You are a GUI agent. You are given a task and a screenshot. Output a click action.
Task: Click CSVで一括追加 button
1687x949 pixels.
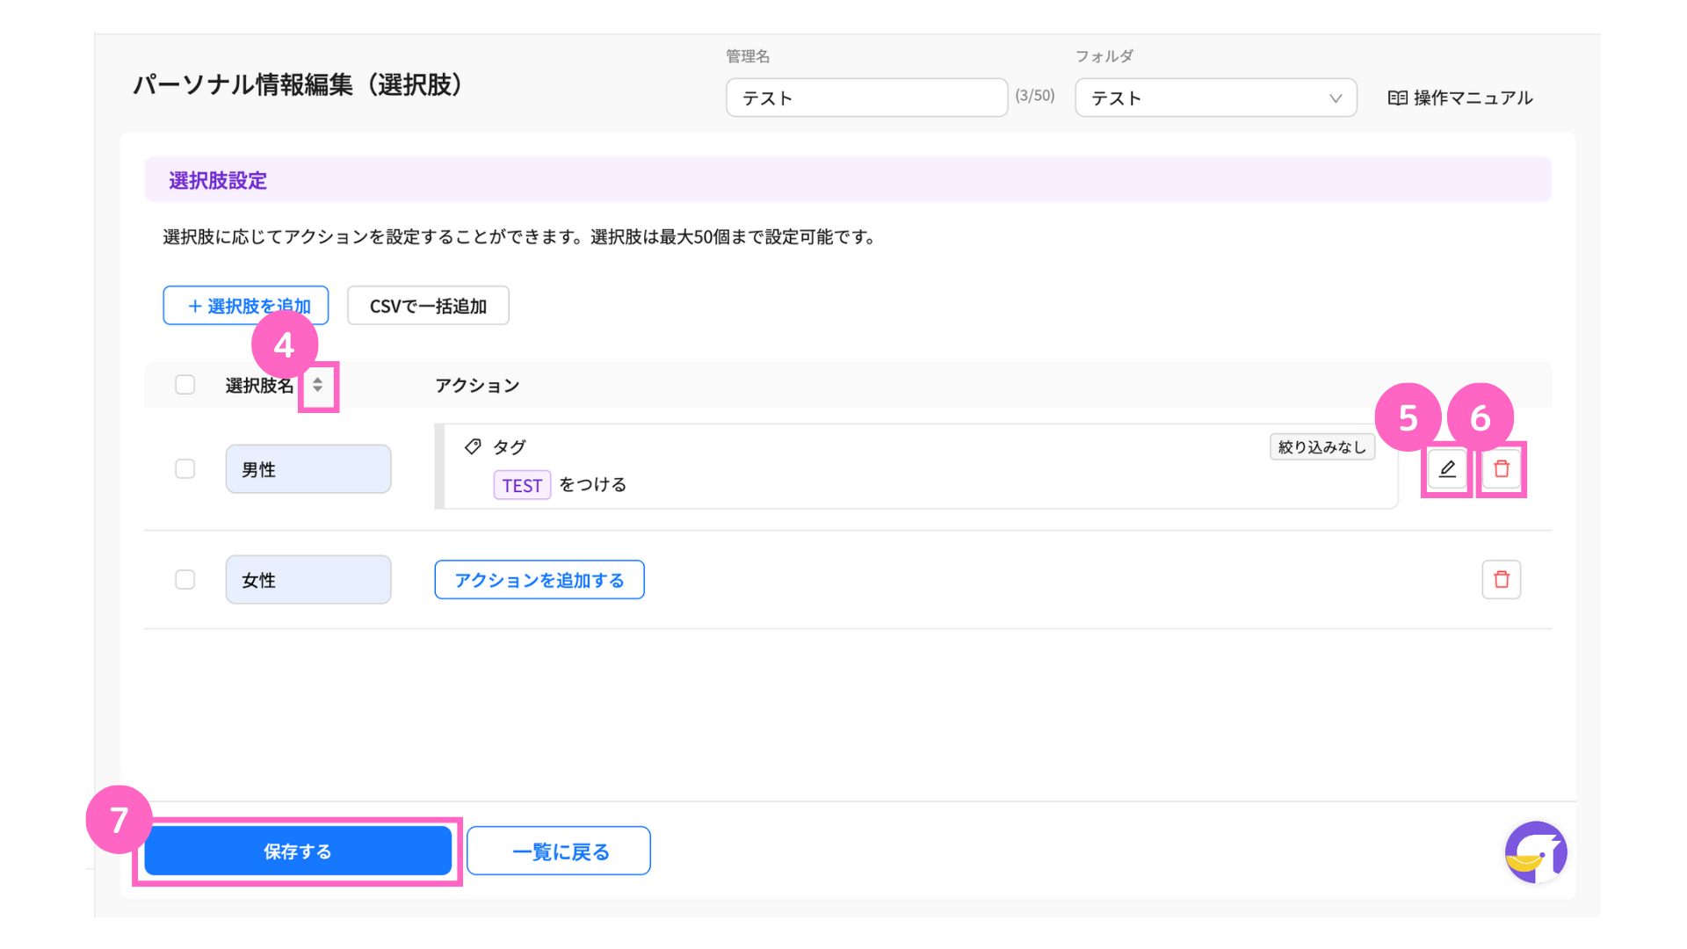[428, 306]
